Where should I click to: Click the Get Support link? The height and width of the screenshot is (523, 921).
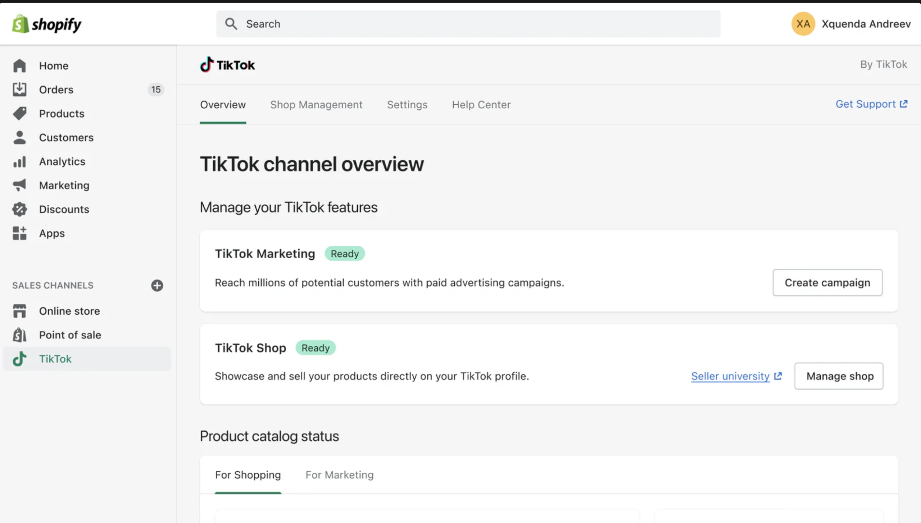pyautogui.click(x=871, y=104)
